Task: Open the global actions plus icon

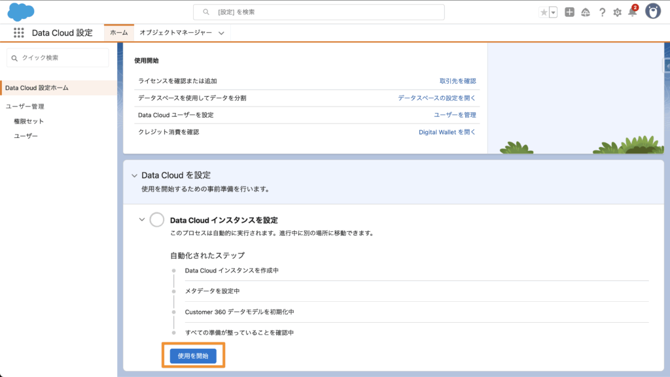Action: [x=569, y=12]
